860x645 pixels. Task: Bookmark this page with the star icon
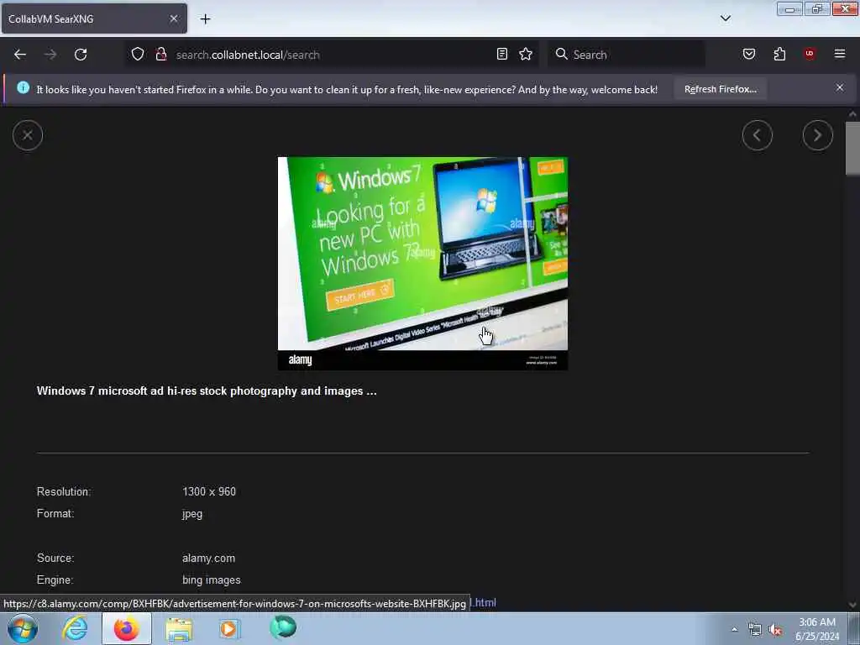click(x=526, y=54)
